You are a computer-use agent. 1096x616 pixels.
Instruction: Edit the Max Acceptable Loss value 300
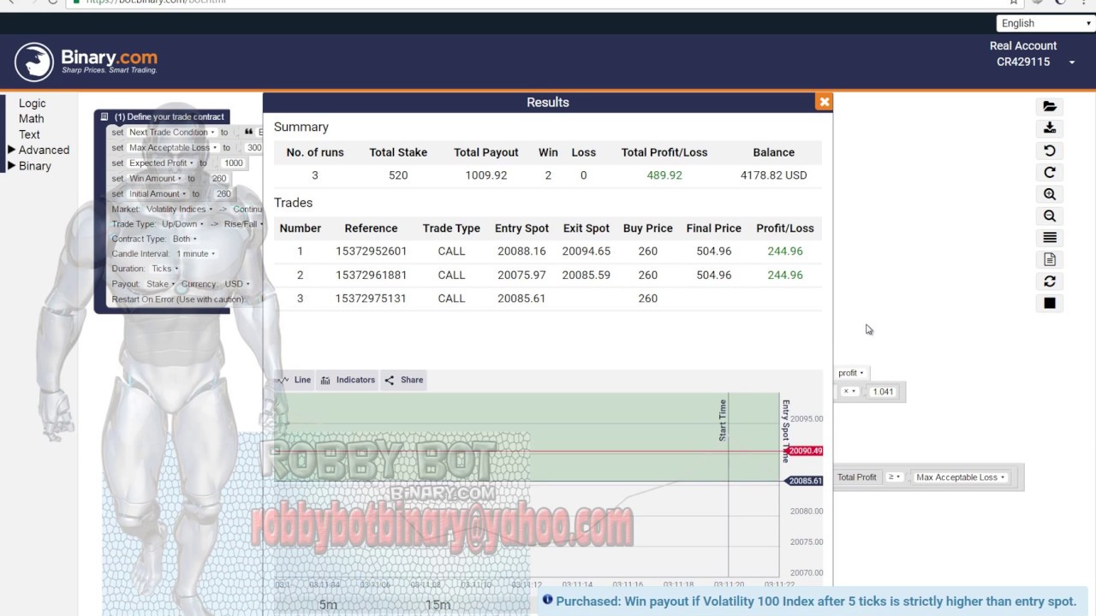[x=254, y=148]
